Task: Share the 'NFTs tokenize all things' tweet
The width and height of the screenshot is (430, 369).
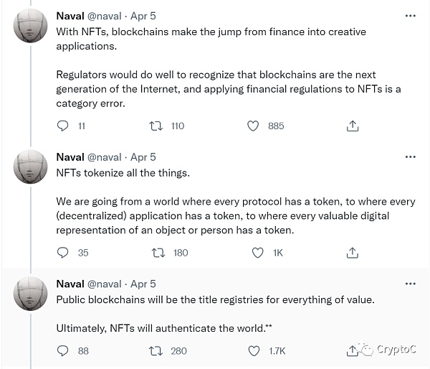Action: pos(352,253)
